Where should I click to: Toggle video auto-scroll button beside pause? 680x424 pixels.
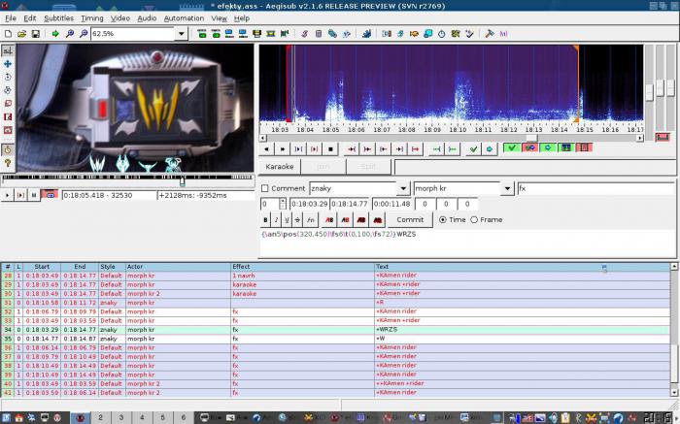pos(50,195)
